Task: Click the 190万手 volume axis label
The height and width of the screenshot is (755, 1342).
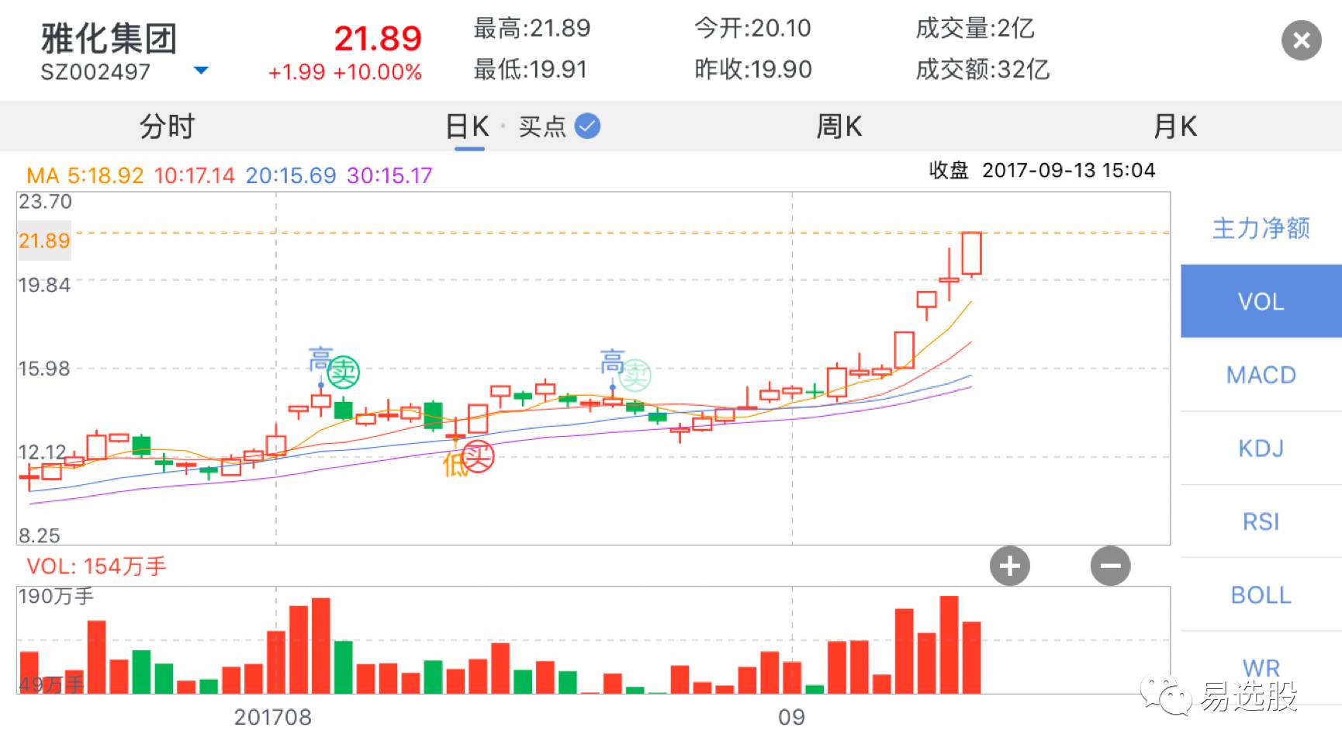Action: pos(56,596)
